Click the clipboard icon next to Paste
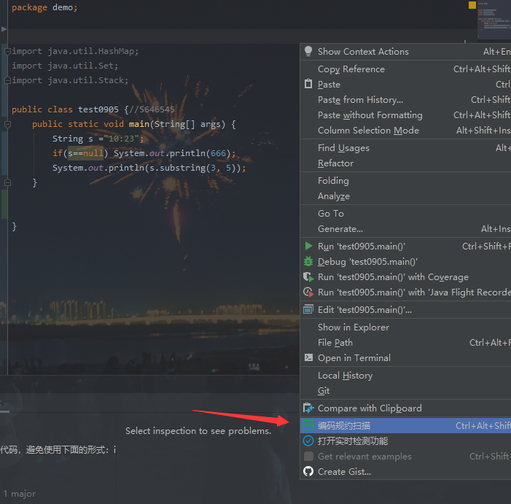The height and width of the screenshot is (504, 511). 308,84
